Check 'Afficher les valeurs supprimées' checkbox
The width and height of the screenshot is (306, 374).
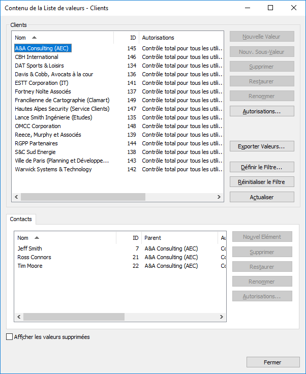(x=10, y=337)
